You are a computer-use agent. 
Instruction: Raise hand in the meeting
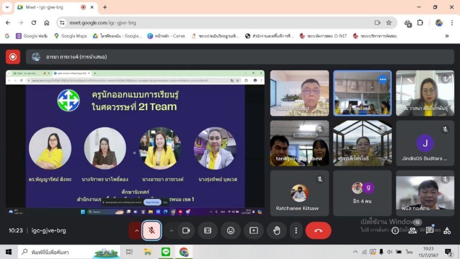point(277,231)
